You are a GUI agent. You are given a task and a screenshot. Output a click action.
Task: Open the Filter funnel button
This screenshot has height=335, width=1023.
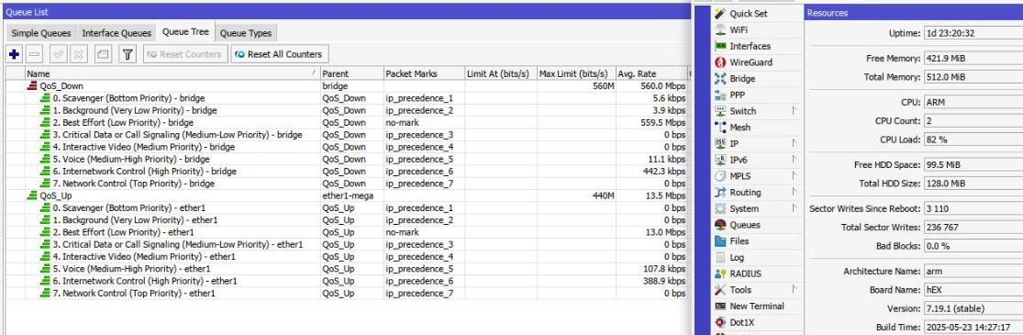128,54
